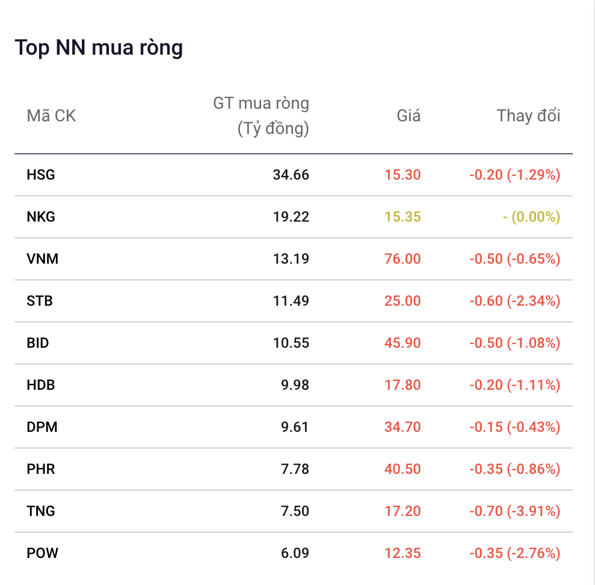Click NKG yellow price 15.35

[x=402, y=217]
